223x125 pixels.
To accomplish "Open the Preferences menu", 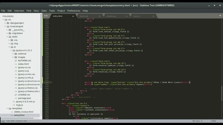I will click(x=74, y=11).
